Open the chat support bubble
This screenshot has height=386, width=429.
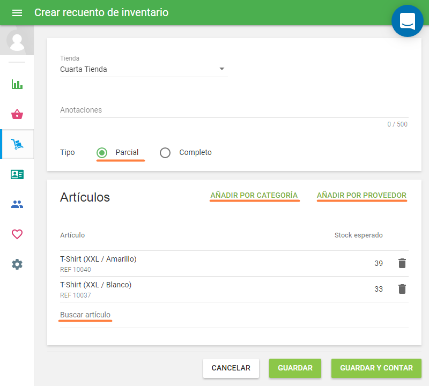click(408, 21)
